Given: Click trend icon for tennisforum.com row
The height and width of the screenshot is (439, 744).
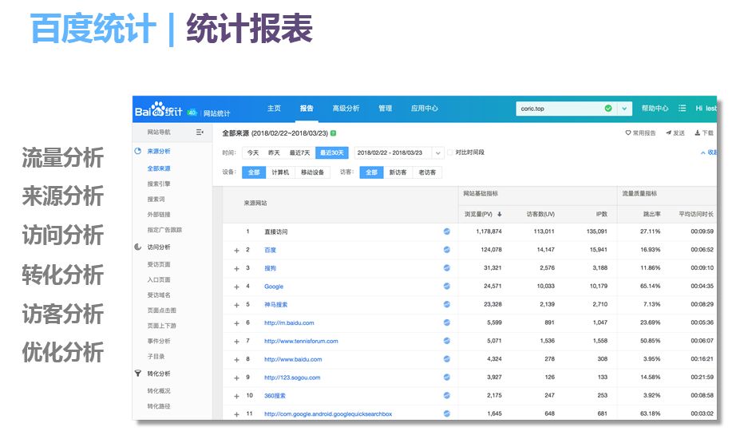Looking at the screenshot, I should point(446,341).
